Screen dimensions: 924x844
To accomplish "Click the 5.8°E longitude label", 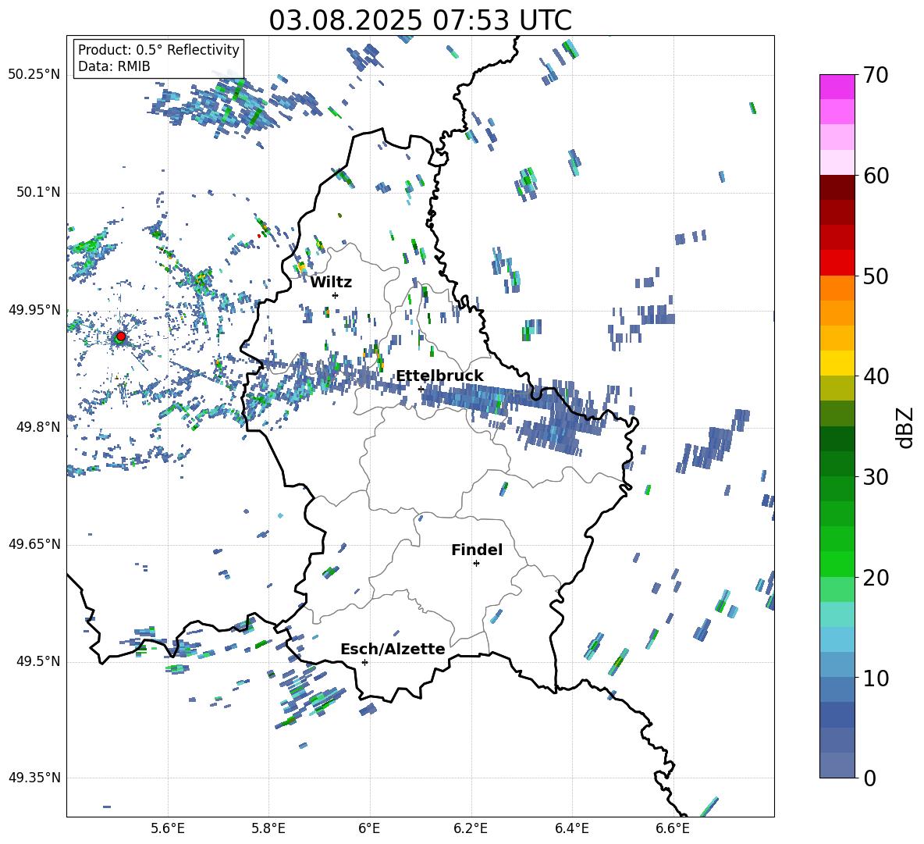I will click(x=268, y=828).
